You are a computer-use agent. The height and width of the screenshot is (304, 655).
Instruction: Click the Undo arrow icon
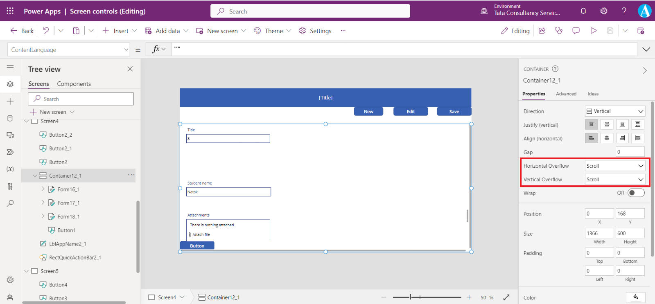46,31
